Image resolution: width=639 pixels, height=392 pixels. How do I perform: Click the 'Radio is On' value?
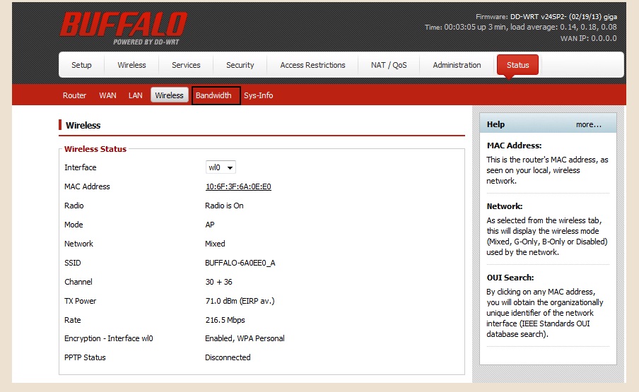(224, 206)
